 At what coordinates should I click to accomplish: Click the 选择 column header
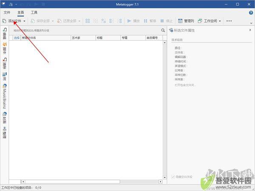point(17,38)
